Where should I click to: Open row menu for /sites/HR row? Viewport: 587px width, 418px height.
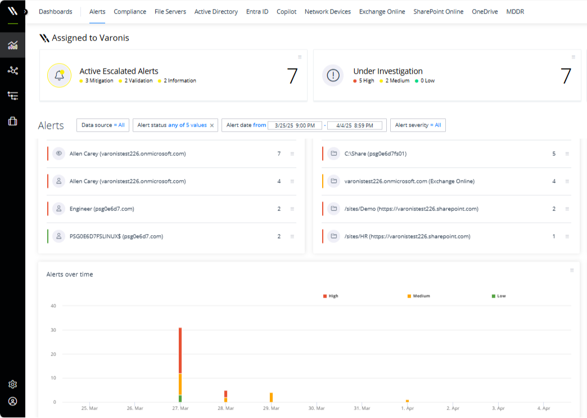click(x=567, y=237)
